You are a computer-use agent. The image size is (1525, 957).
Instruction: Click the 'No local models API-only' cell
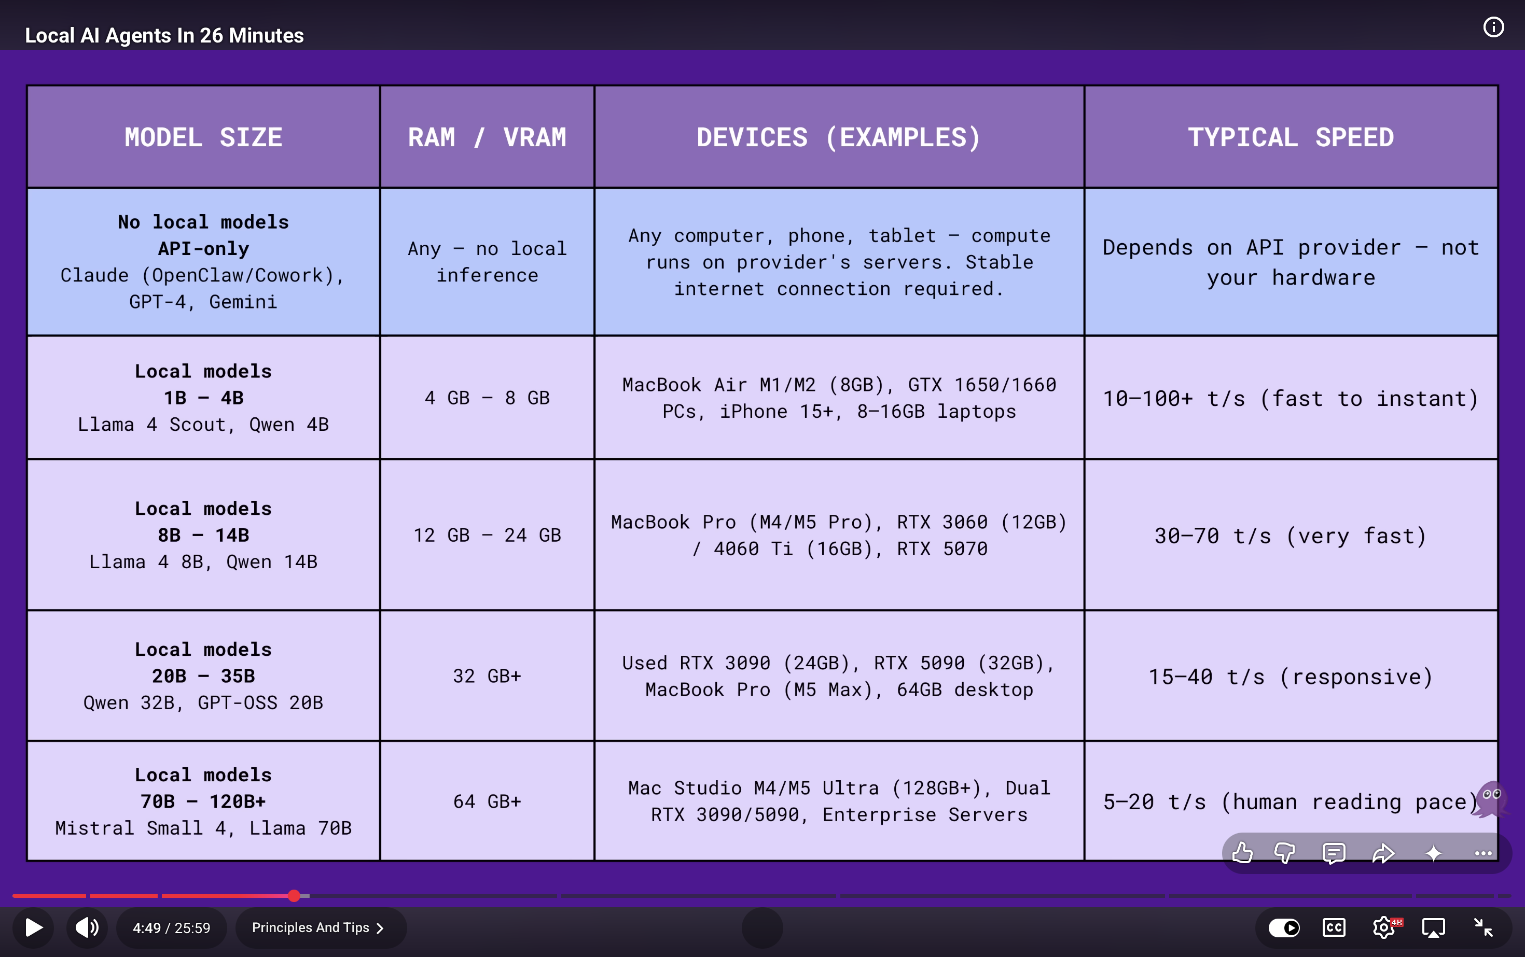pyautogui.click(x=203, y=262)
